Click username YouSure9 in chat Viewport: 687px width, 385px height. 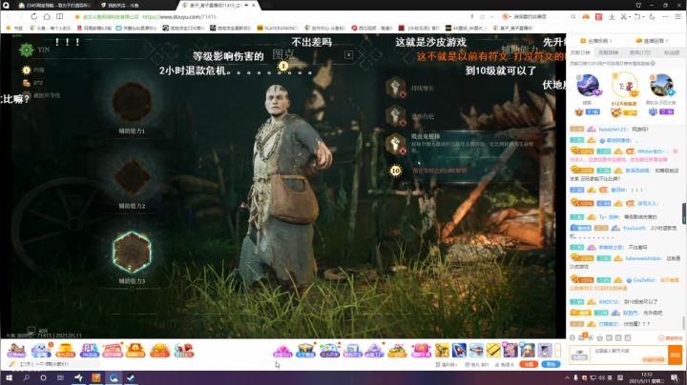634,228
